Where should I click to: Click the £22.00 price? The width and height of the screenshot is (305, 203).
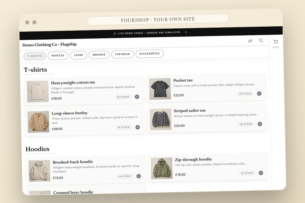point(179,95)
